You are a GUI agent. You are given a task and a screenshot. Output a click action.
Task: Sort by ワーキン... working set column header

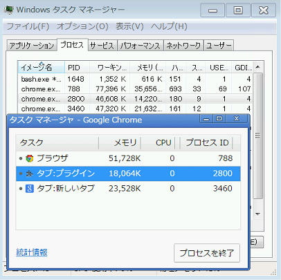pyautogui.click(x=110, y=68)
